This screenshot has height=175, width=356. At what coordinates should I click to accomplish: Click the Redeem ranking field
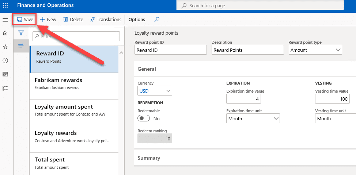pos(155,138)
